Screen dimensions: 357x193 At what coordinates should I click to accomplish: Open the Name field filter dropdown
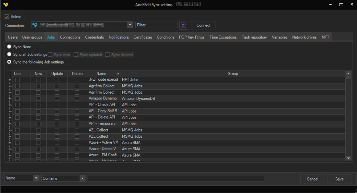tap(36, 178)
